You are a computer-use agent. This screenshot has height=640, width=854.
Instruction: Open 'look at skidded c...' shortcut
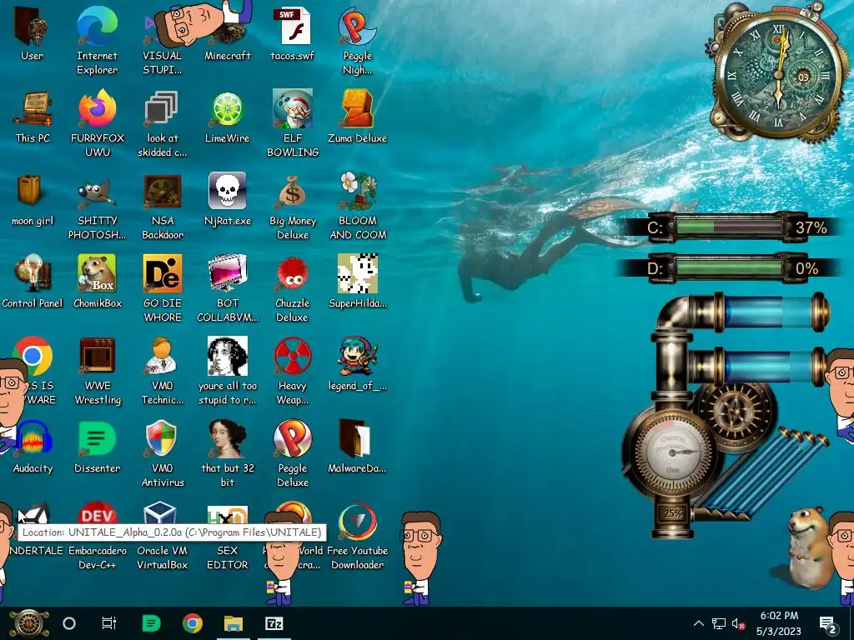[162, 109]
